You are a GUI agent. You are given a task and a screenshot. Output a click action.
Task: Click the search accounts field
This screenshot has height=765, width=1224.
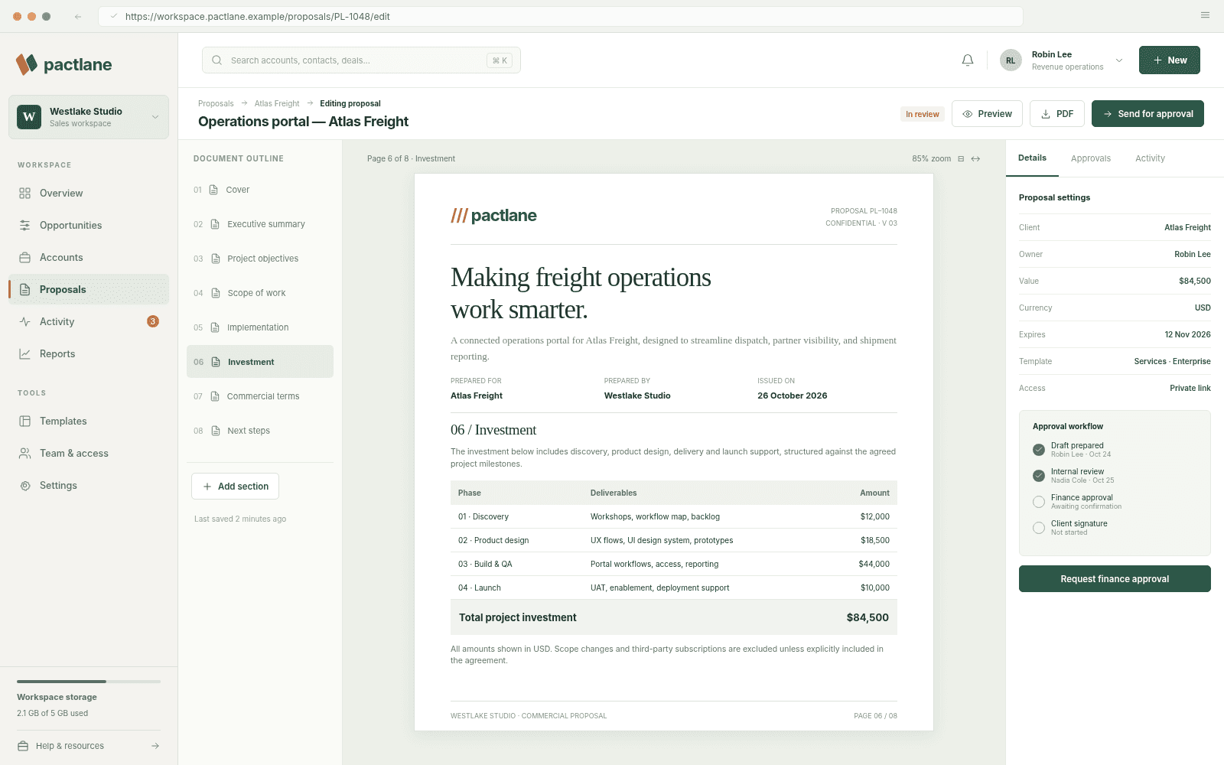361,60
